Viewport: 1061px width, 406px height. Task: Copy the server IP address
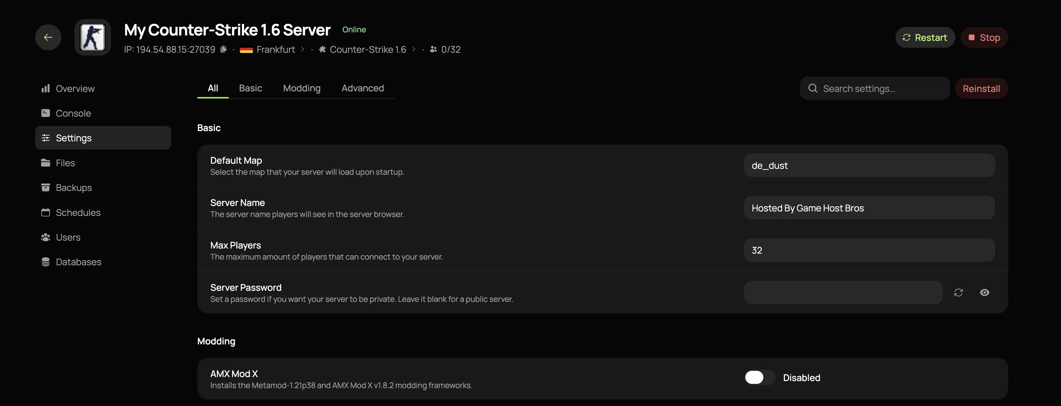click(x=223, y=49)
